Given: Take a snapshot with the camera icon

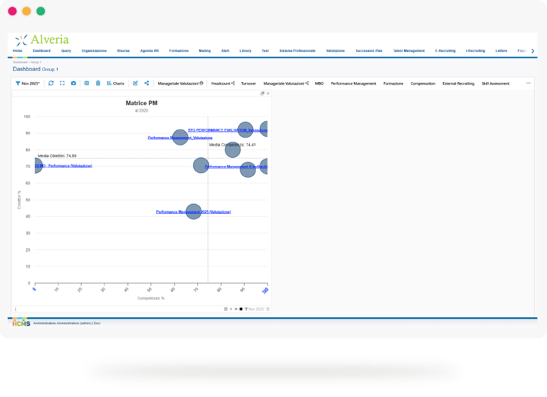Looking at the screenshot, I should point(73,83).
